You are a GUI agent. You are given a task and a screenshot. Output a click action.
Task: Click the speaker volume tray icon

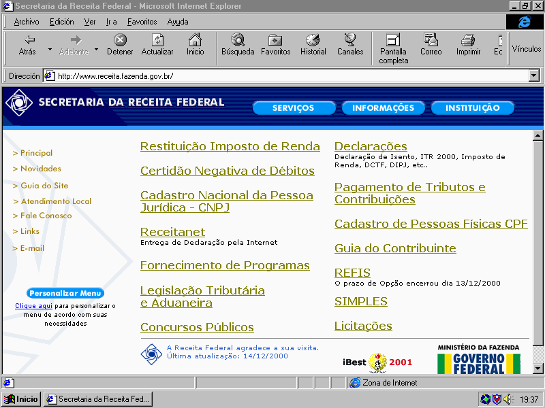[508, 399]
